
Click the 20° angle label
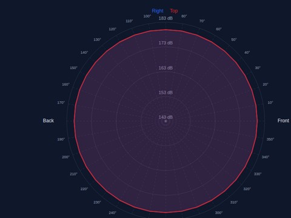point(266,84)
